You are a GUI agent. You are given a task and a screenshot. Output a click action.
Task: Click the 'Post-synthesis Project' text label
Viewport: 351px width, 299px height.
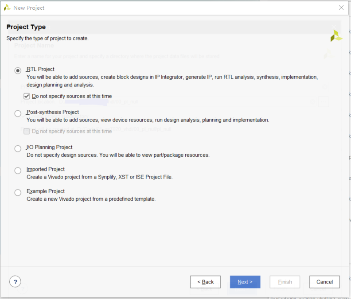[x=53, y=113]
